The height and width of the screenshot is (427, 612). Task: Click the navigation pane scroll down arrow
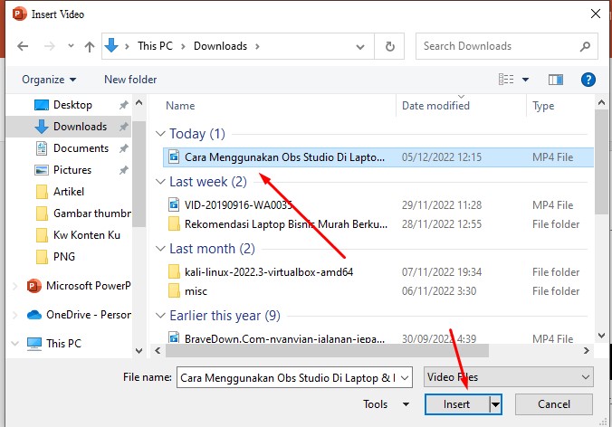pos(139,351)
